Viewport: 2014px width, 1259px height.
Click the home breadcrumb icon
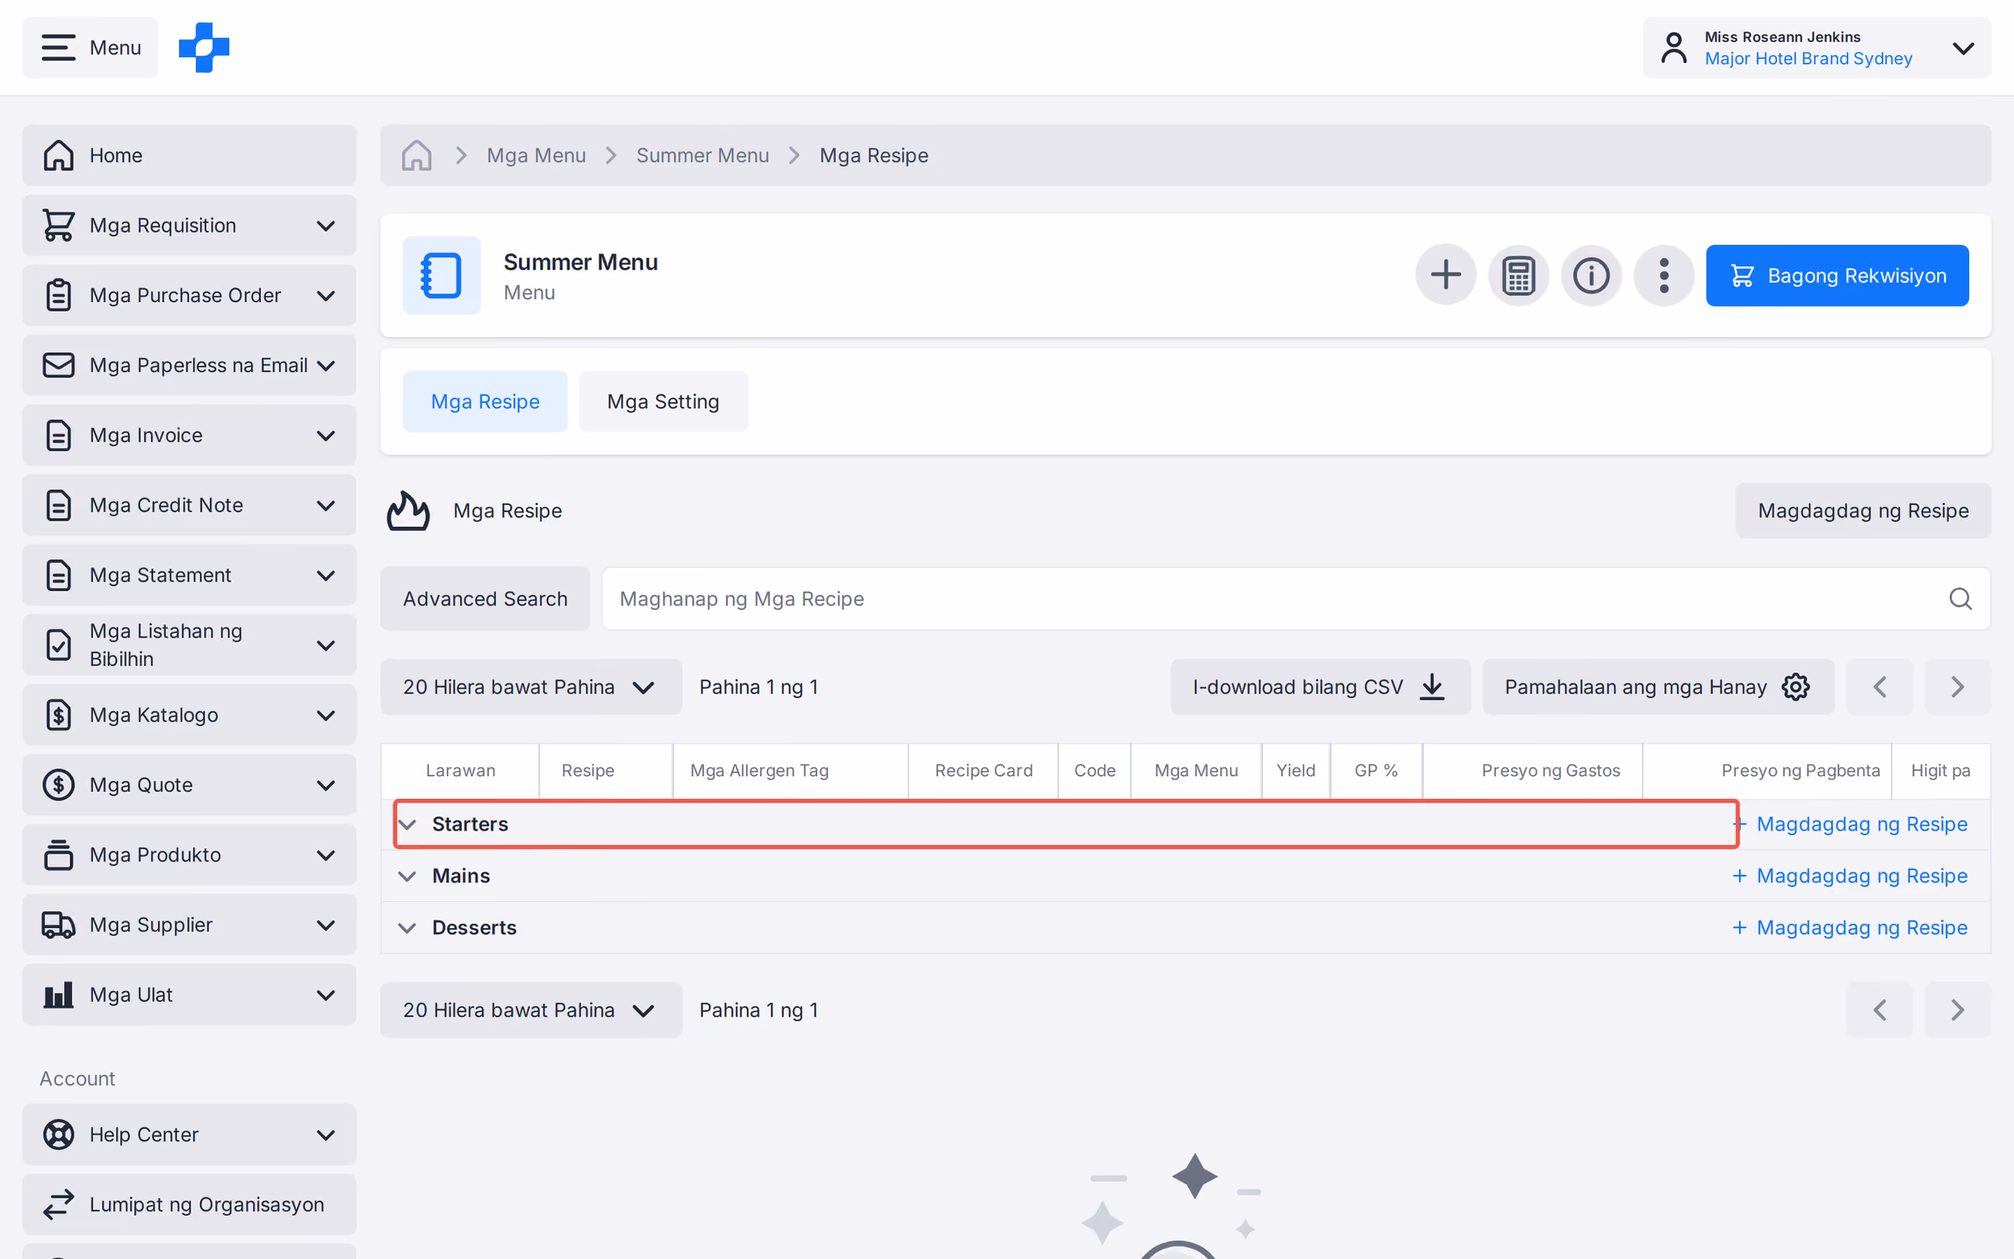click(416, 155)
